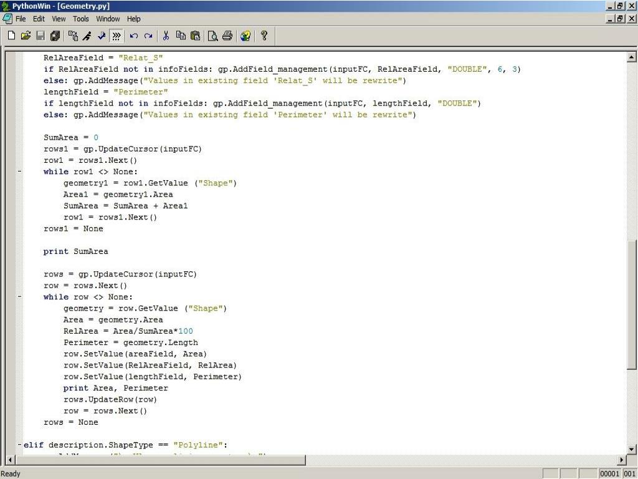Collapse the 'while row <> None' code block
The image size is (638, 479).
(x=19, y=297)
